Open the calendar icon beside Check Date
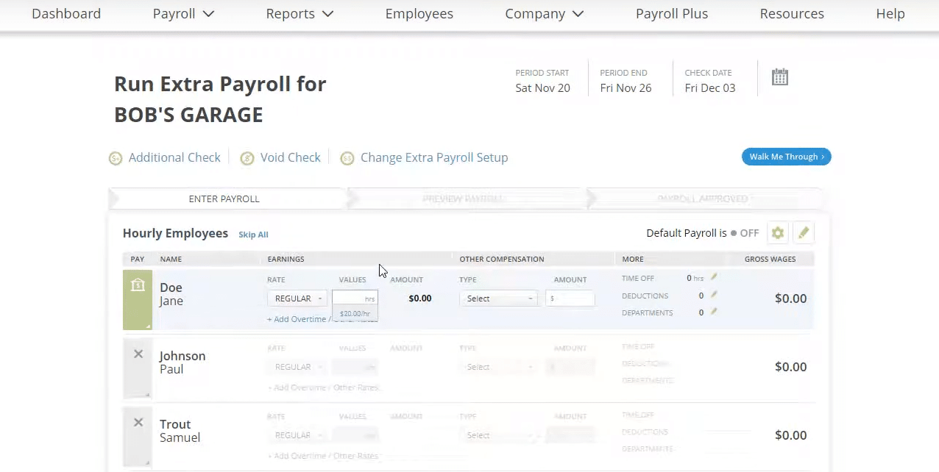Screen dimensions: 939x472 [x=780, y=76]
